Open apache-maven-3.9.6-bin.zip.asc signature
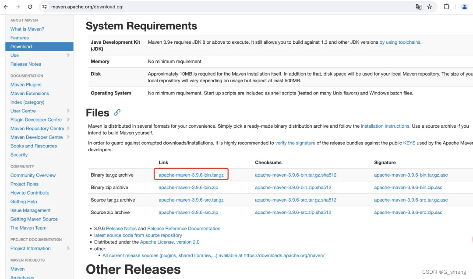This screenshot has height=279, width=473. coord(408,187)
